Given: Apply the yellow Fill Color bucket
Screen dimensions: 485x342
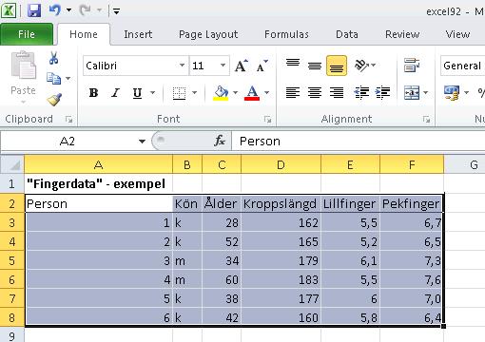Looking at the screenshot, I should 221,93.
